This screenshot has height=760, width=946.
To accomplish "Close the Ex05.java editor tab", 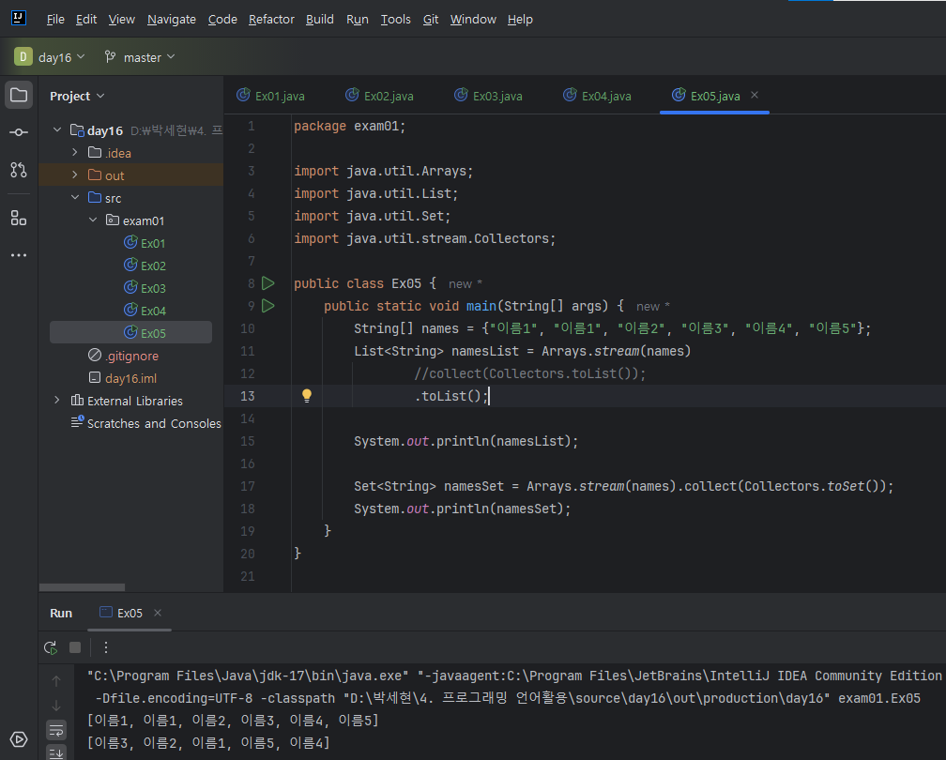I will [x=755, y=96].
